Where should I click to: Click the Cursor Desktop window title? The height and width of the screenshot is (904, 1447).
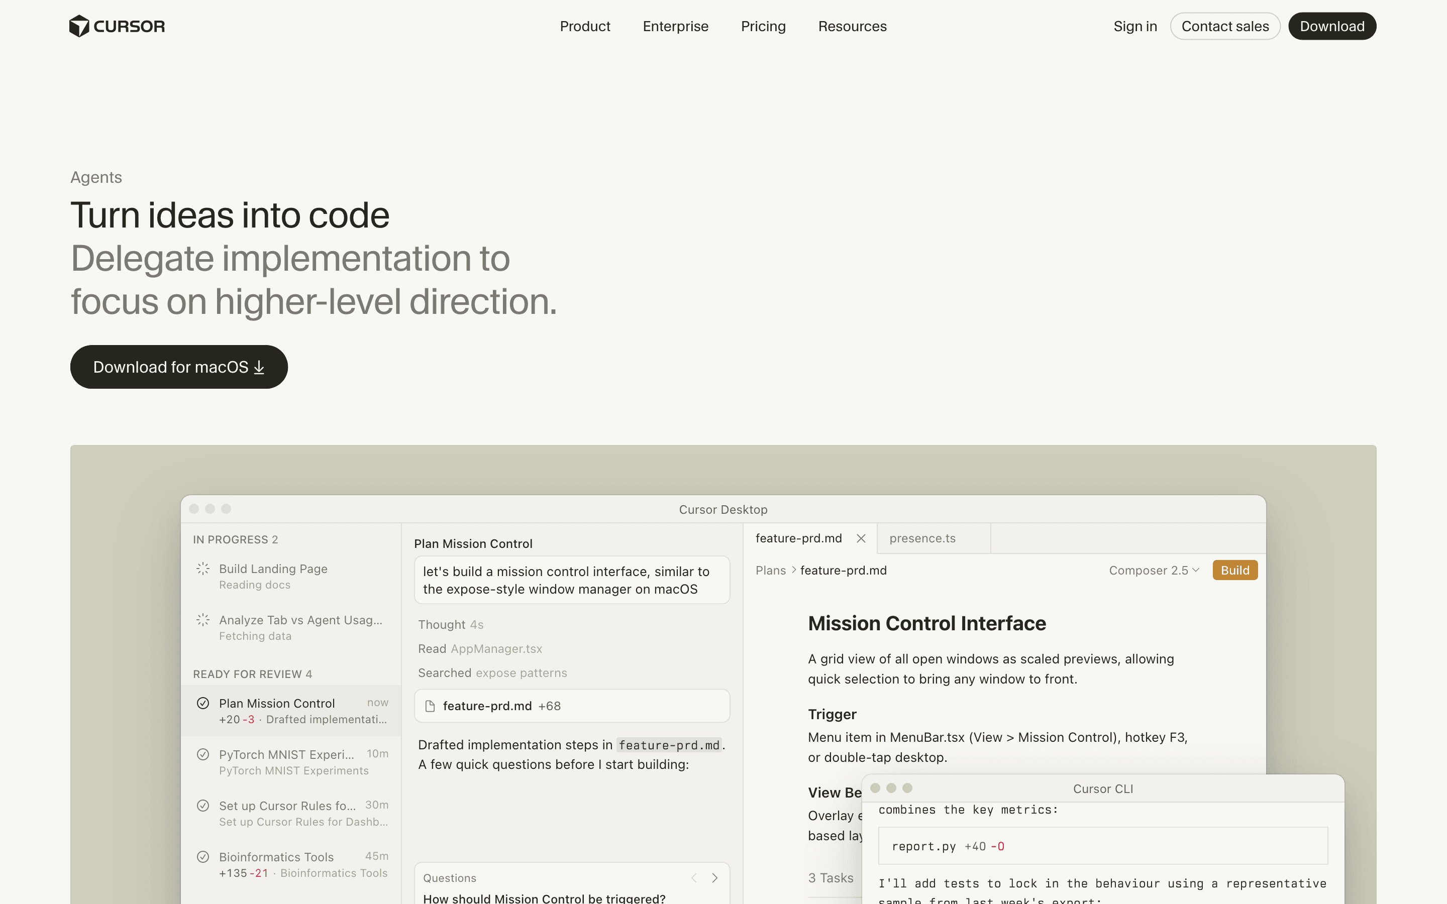[723, 509]
